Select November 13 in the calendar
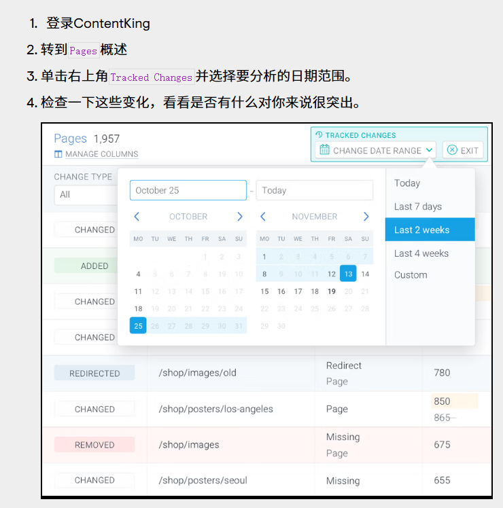The image size is (503, 508). pos(348,274)
